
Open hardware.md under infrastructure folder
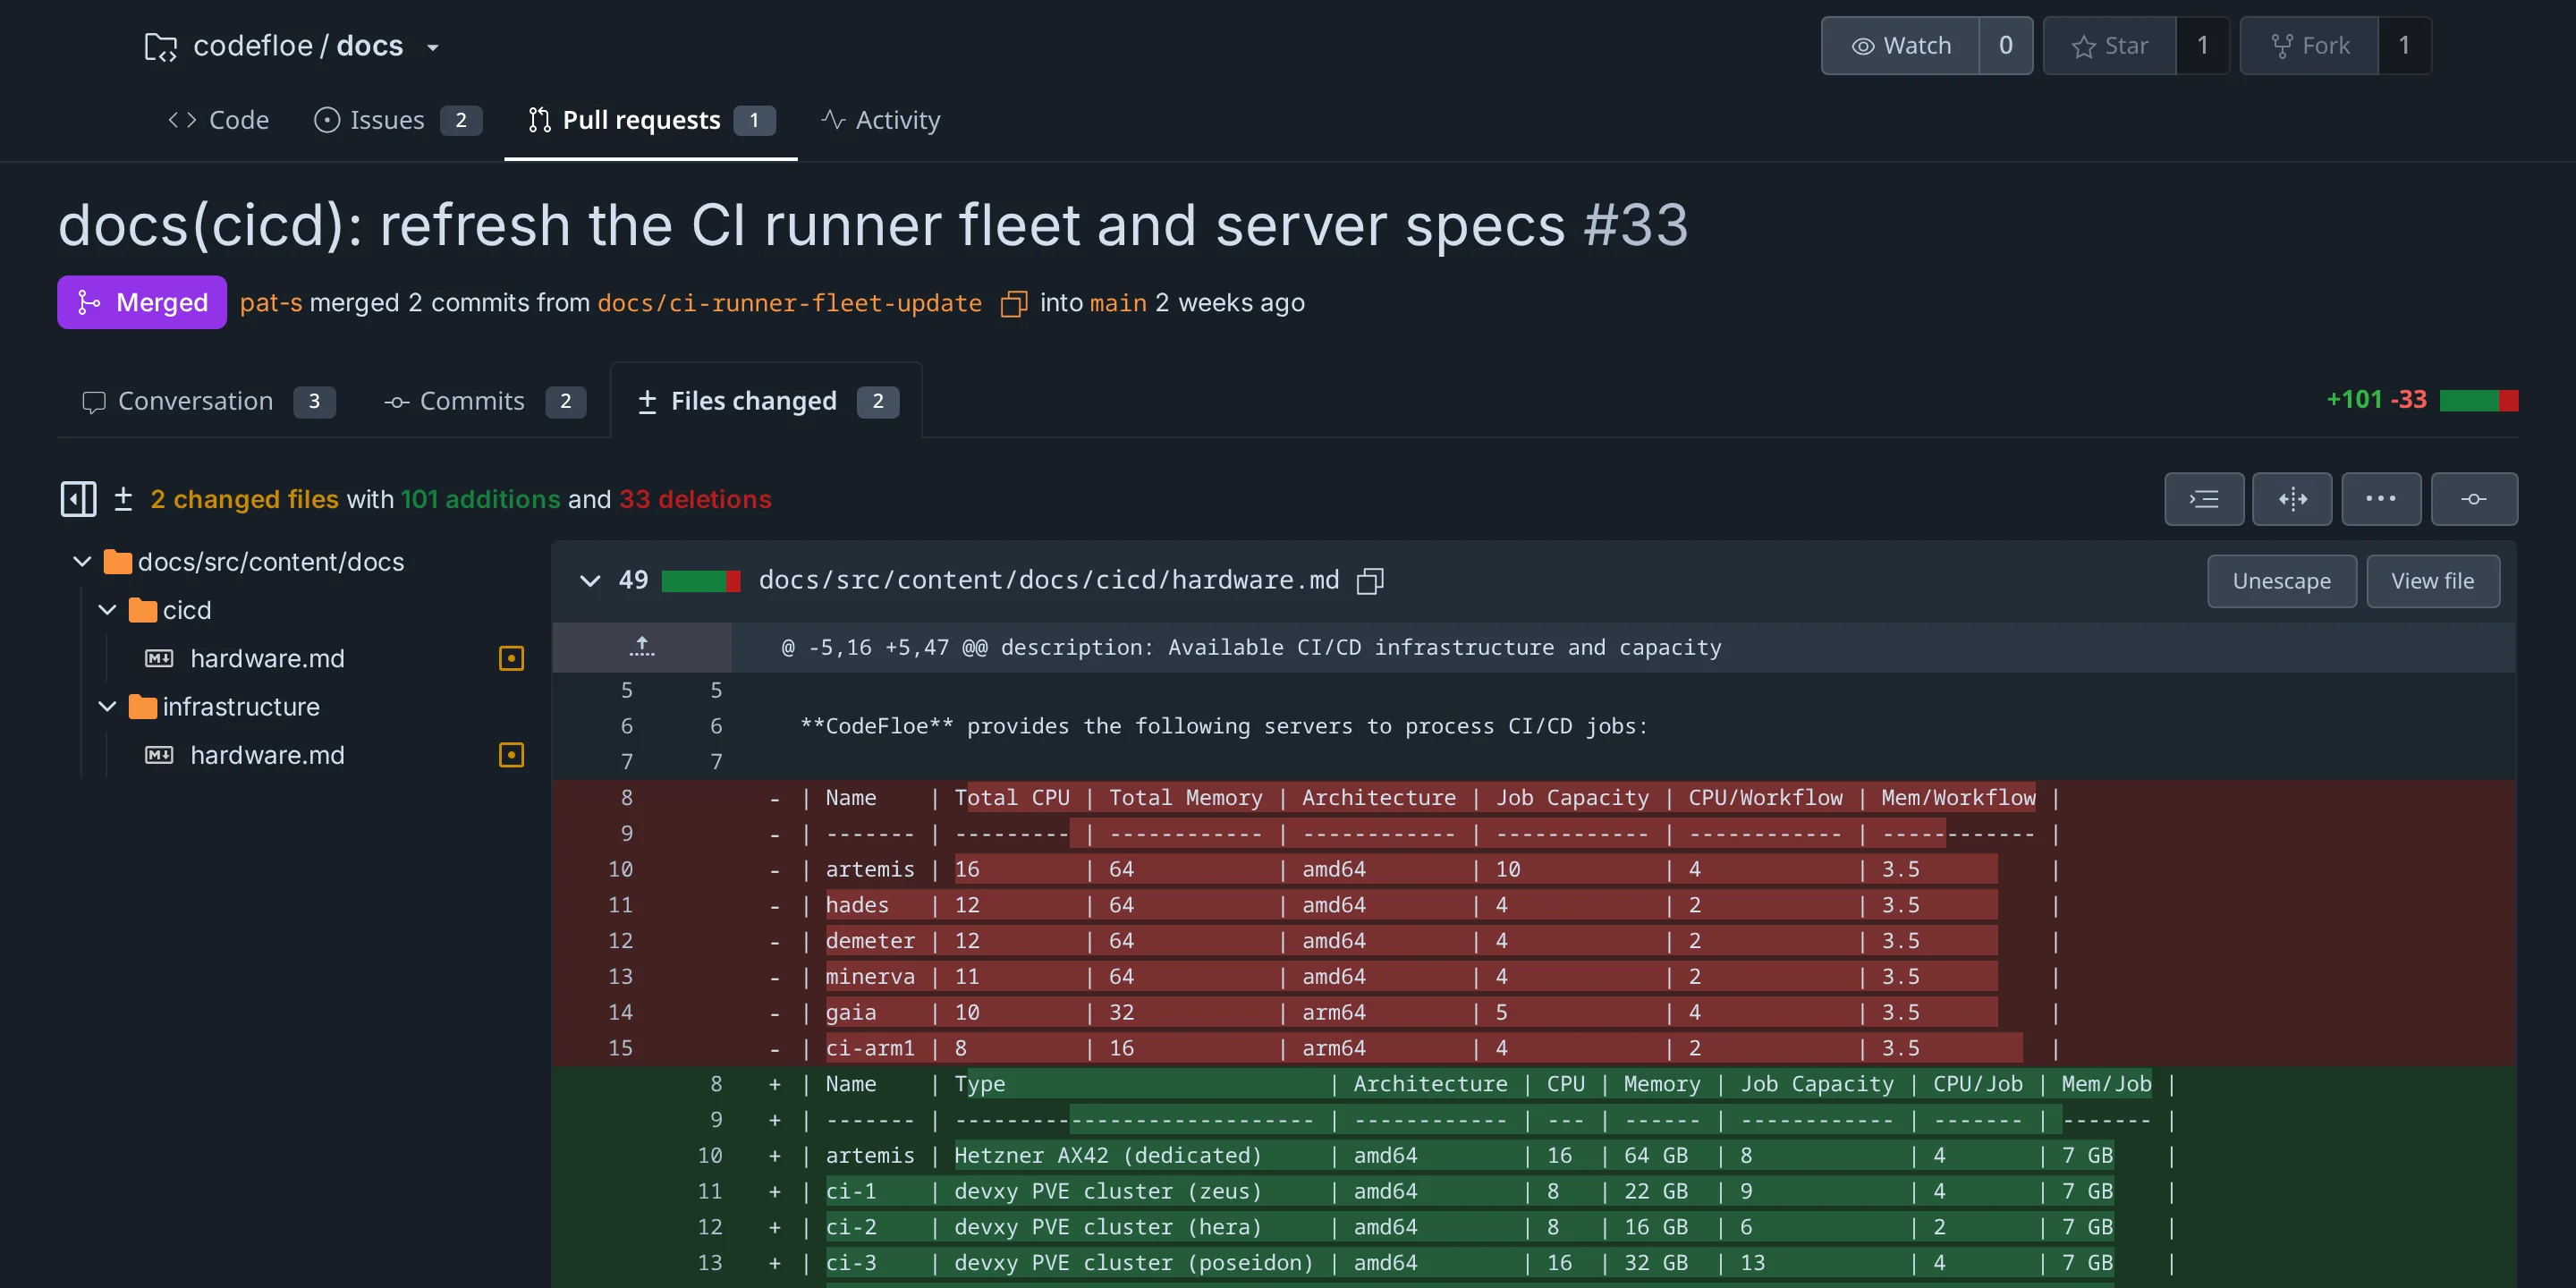pos(267,755)
